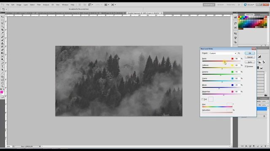The width and height of the screenshot is (270, 151).
Task: Toggle the Preview checkbox
Action: pyautogui.click(x=246, y=66)
